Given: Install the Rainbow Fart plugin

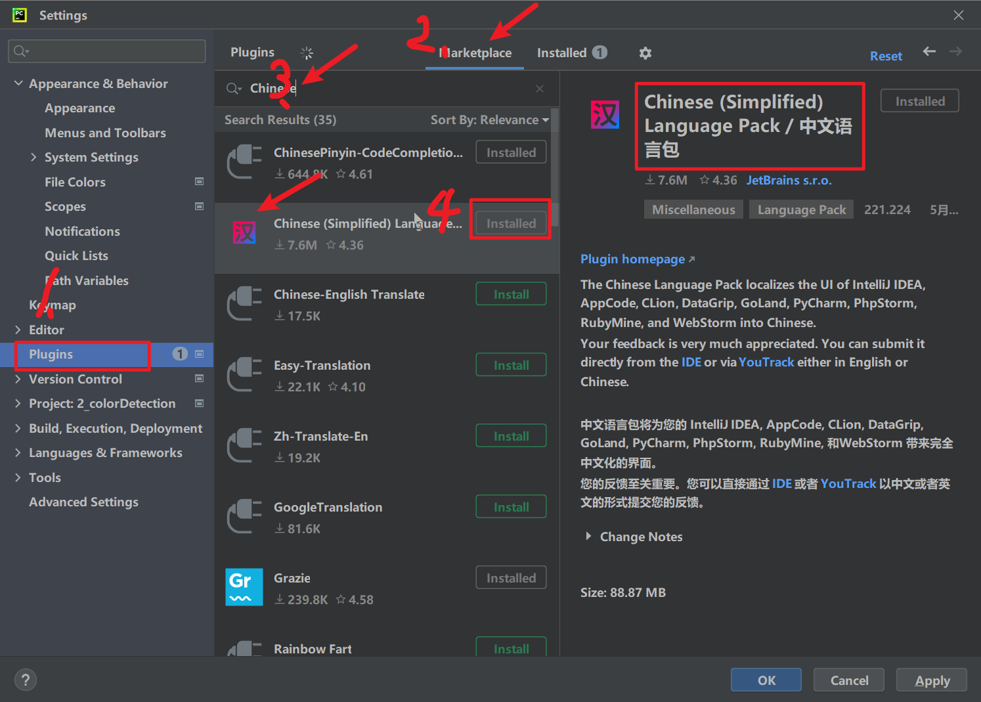Looking at the screenshot, I should click(x=511, y=647).
